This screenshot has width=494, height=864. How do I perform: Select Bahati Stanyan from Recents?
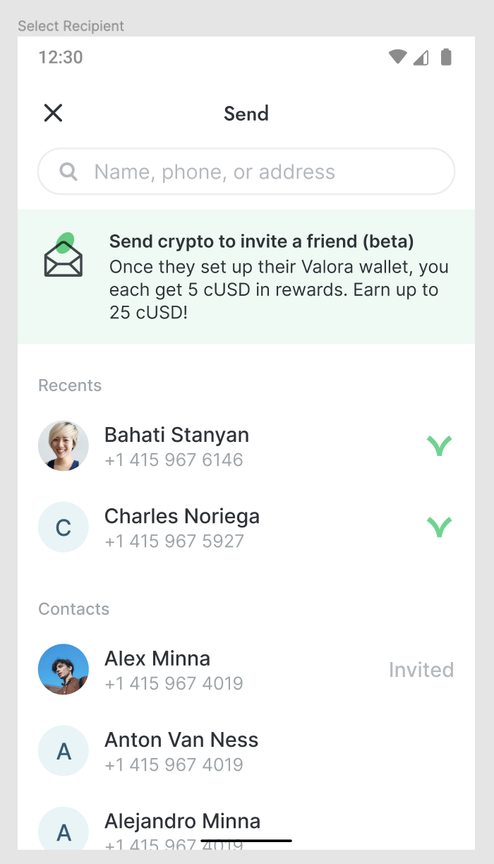click(176, 445)
